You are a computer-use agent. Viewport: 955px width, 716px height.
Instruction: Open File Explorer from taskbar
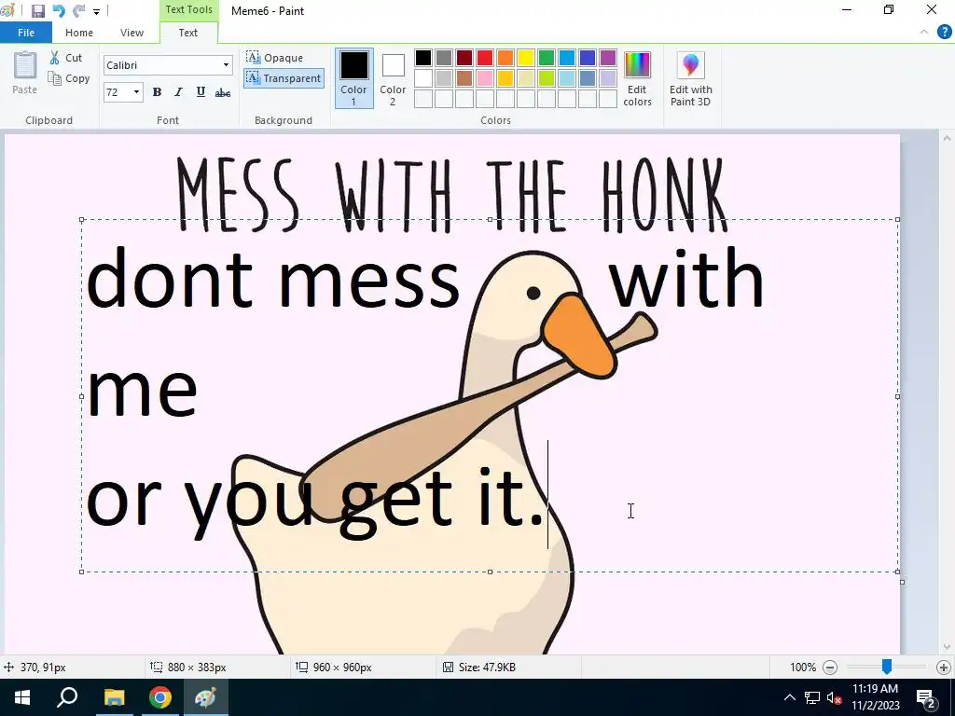(x=114, y=697)
